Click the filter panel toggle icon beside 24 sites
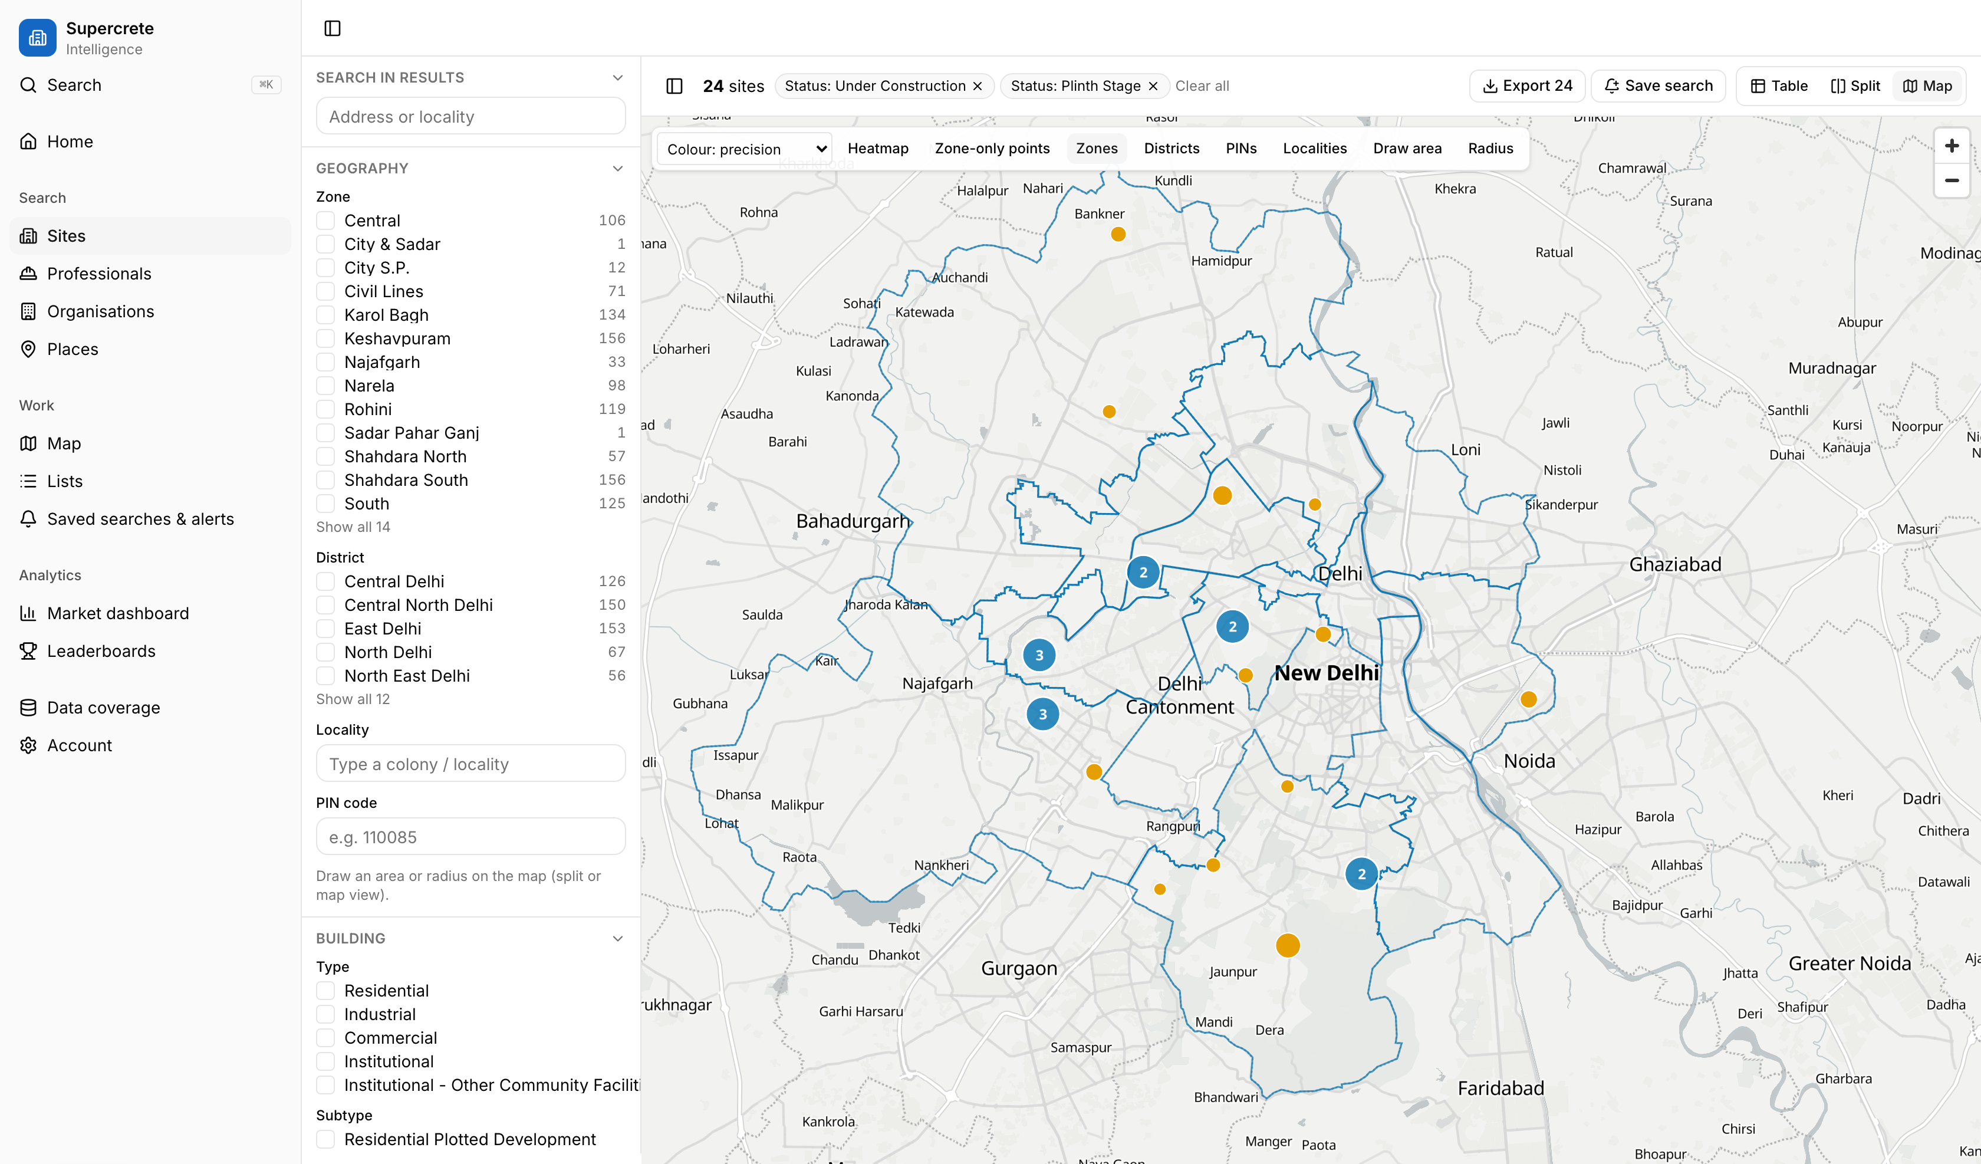Viewport: 1981px width, 1164px height. (x=674, y=86)
